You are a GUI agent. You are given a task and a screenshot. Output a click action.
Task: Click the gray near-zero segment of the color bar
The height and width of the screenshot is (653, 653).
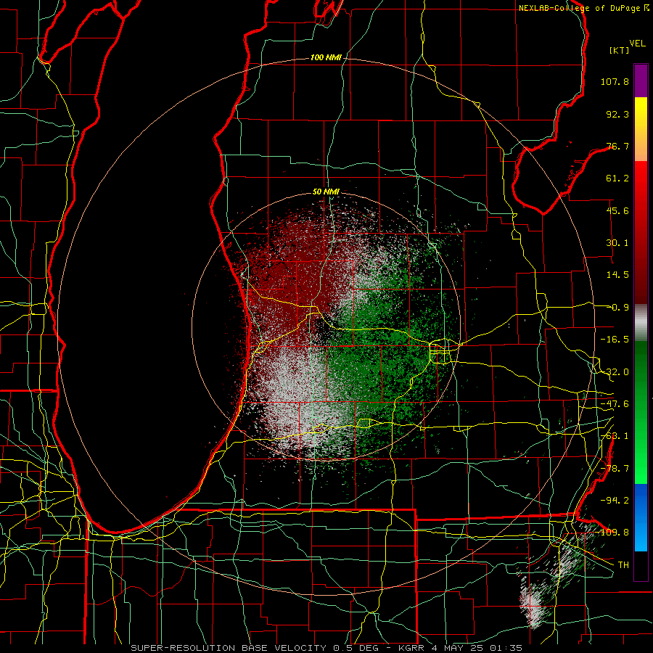click(x=641, y=323)
